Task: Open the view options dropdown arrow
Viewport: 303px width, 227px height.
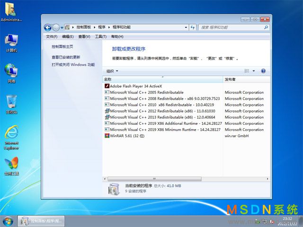Action: [x=254, y=71]
